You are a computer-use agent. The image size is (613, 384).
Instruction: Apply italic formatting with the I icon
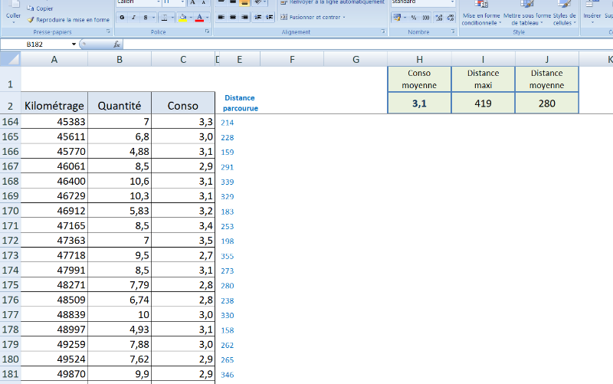tap(134, 17)
